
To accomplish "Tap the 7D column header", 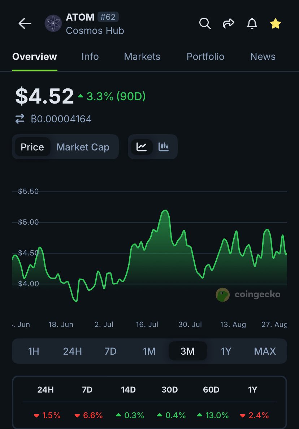I will pyautogui.click(x=87, y=390).
